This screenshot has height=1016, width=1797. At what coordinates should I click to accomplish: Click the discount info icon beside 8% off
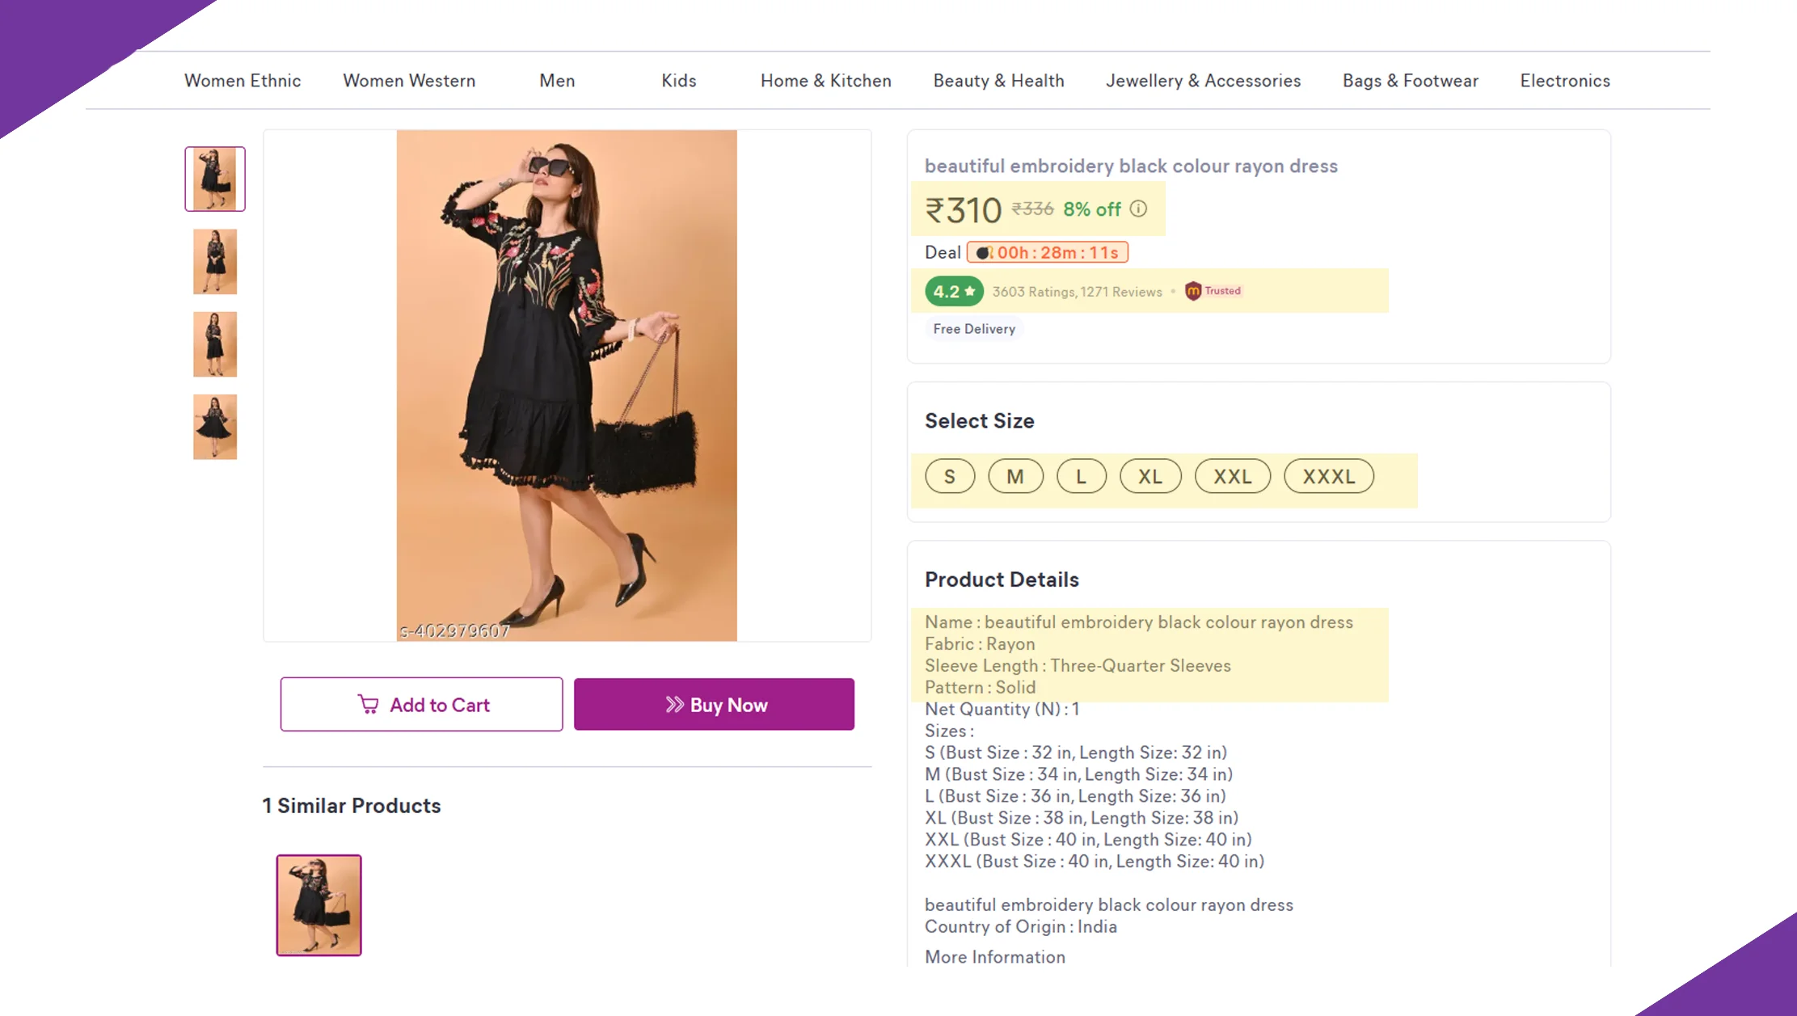click(x=1138, y=209)
